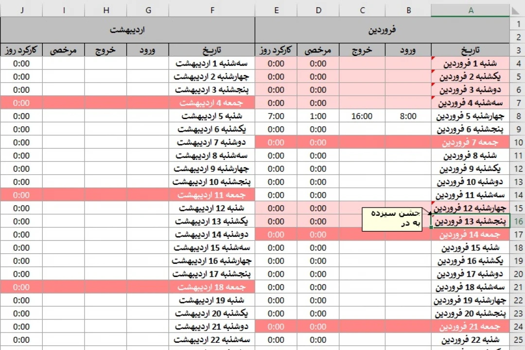Click the مرخصی header cell under اردیبهشت

coord(64,50)
